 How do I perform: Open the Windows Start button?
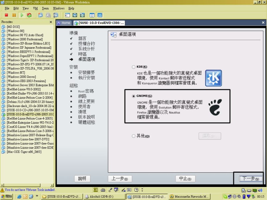7,196
